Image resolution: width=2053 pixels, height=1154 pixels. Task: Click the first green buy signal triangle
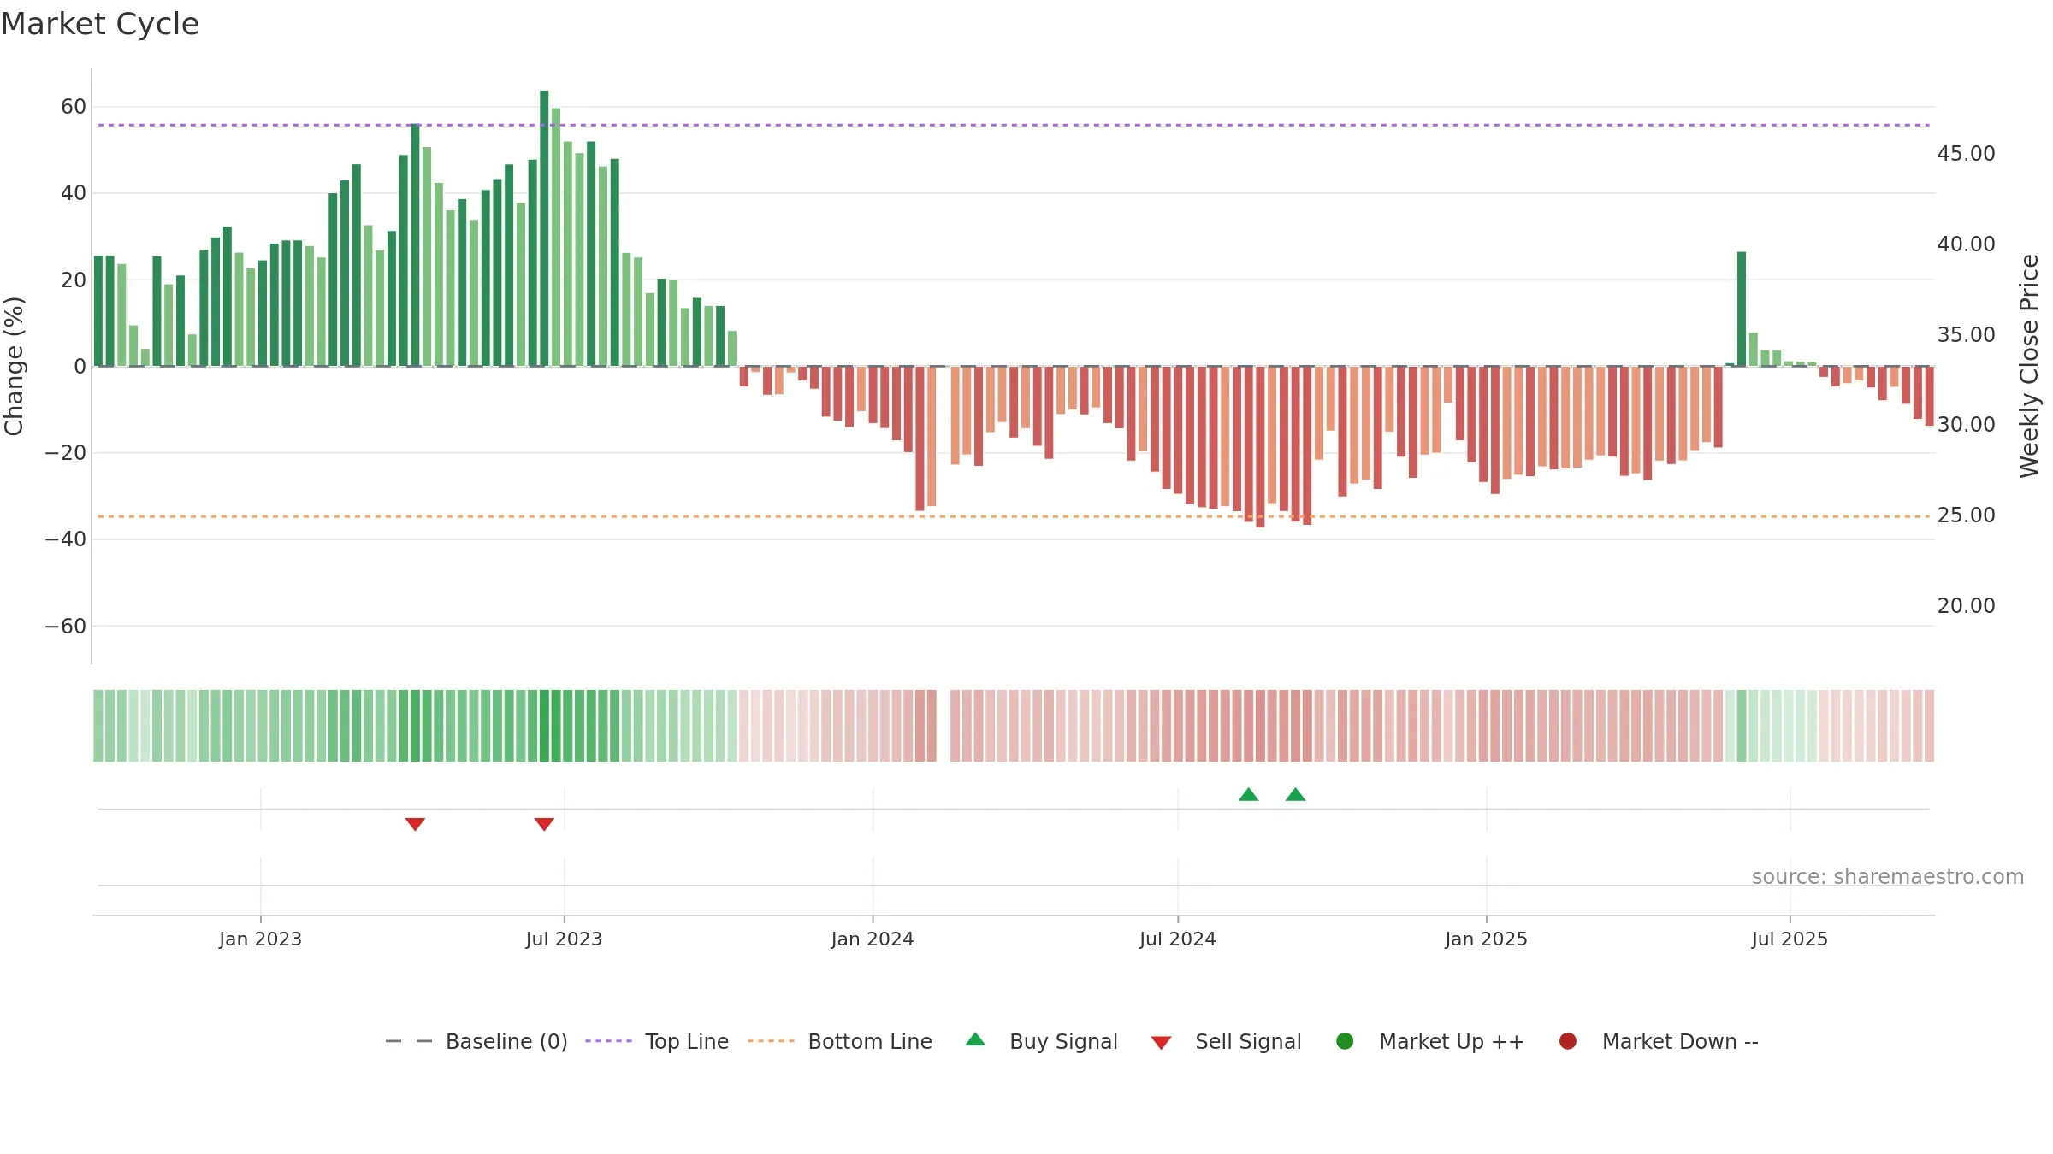(x=1248, y=795)
